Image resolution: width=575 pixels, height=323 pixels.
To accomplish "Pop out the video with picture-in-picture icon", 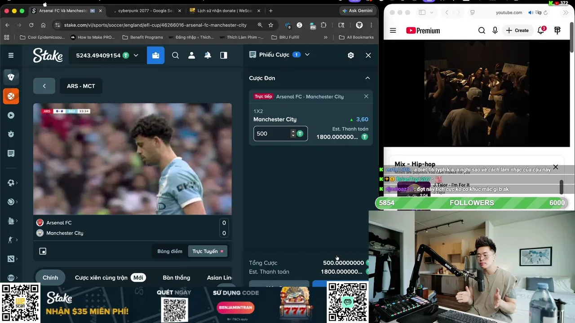I will pyautogui.click(x=43, y=251).
